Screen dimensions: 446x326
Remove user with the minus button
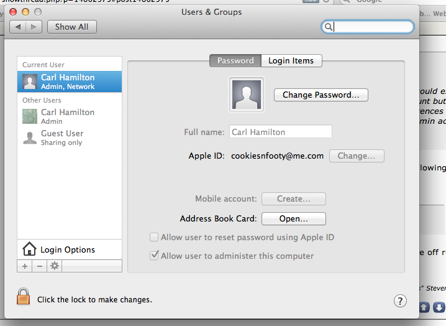coord(40,266)
